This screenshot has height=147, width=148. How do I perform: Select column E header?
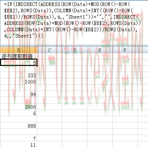point(100,50)
